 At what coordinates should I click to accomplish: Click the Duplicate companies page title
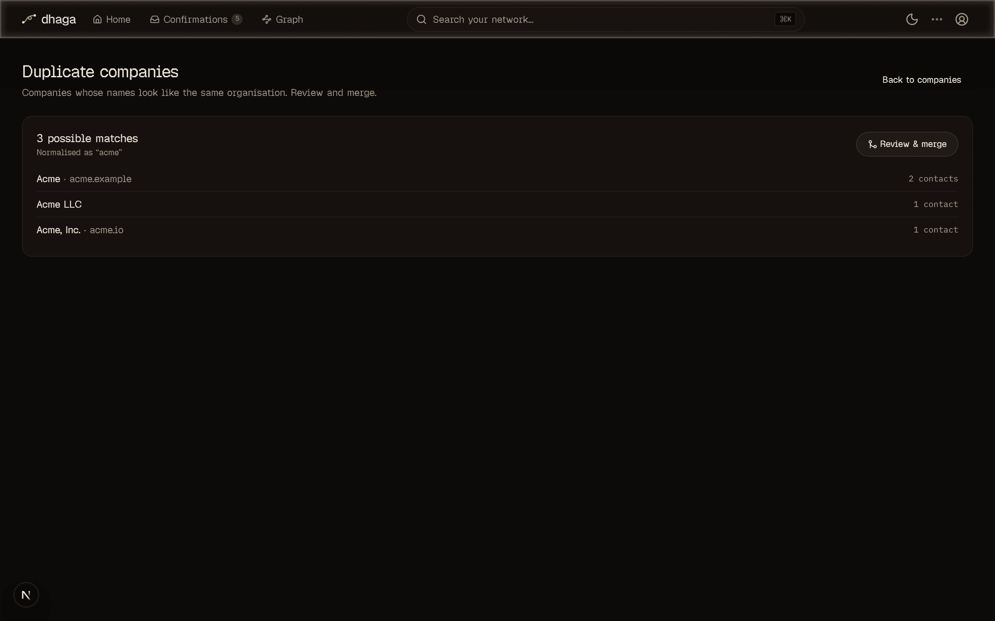tap(100, 72)
